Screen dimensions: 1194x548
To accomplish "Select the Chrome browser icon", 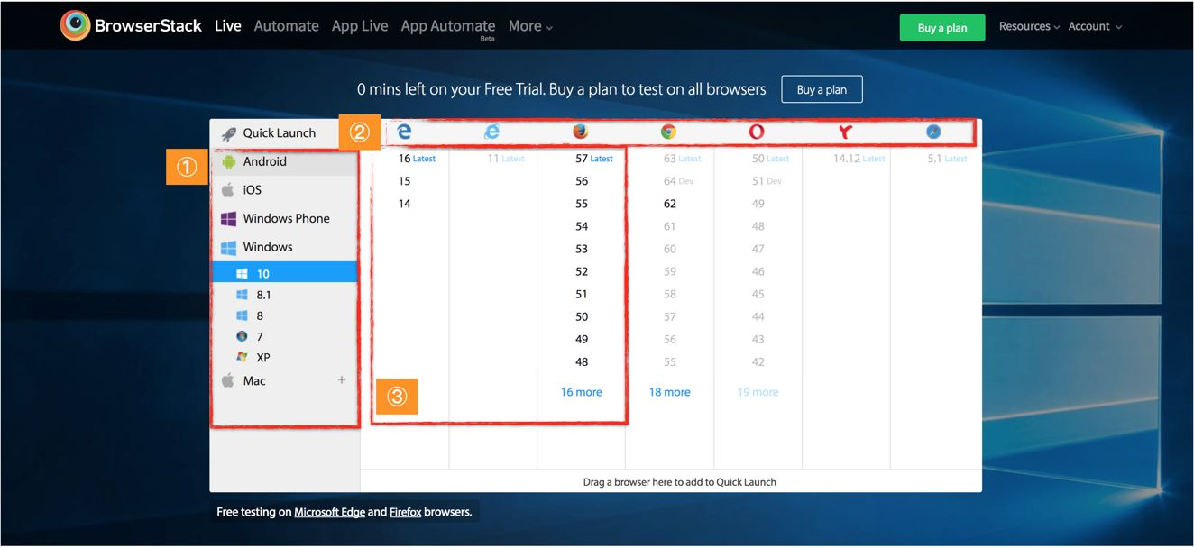I will pos(668,132).
